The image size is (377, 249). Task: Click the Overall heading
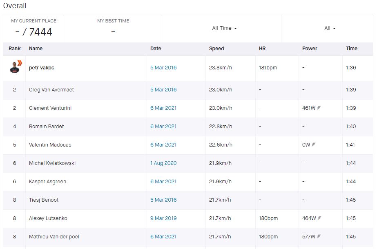pos(15,6)
